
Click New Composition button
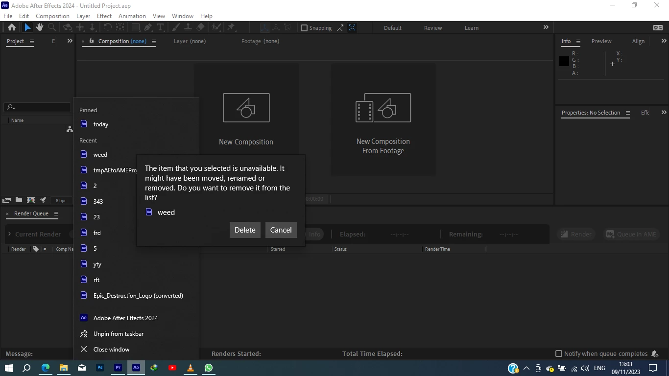[246, 119]
